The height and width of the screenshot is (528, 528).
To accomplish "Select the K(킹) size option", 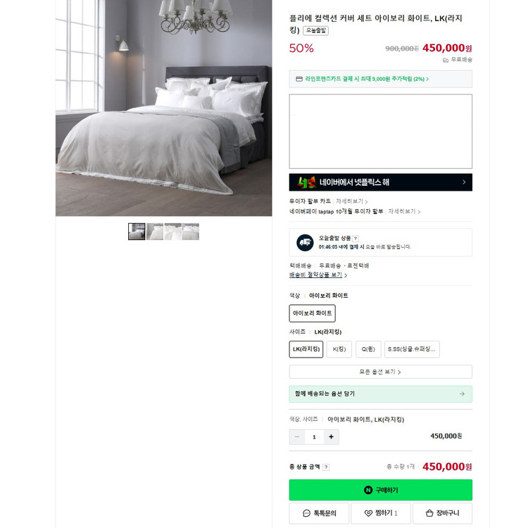I will point(339,349).
